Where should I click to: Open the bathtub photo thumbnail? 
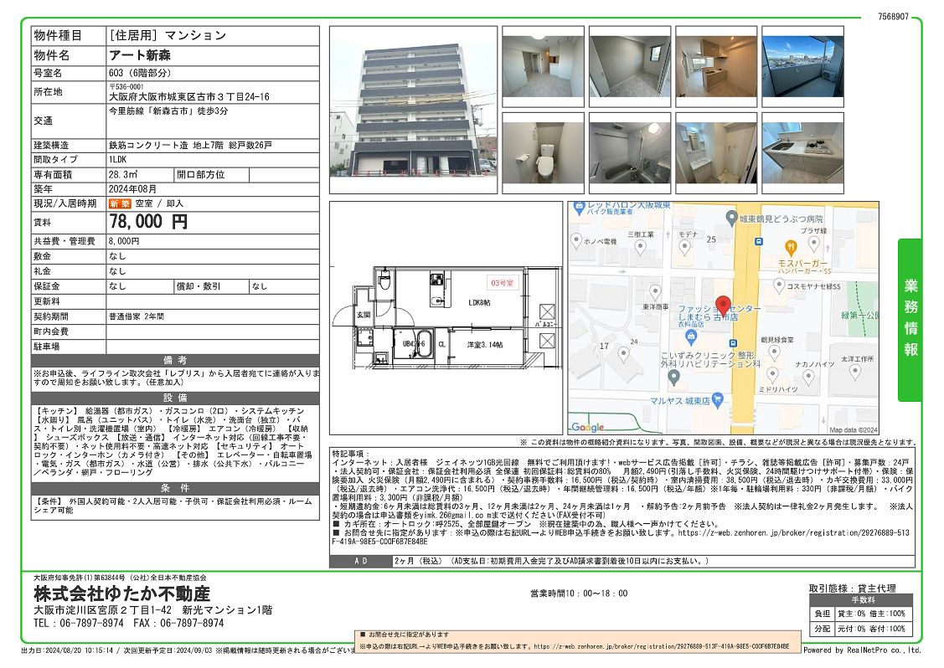630,153
